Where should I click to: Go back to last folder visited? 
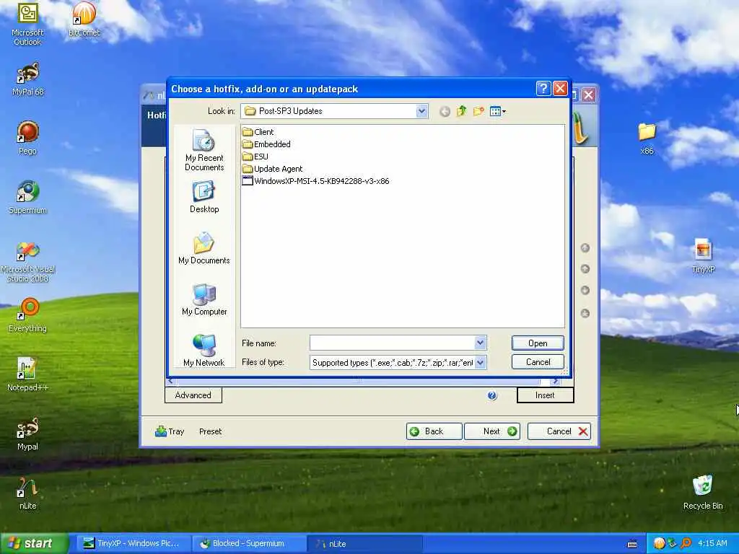(x=445, y=111)
